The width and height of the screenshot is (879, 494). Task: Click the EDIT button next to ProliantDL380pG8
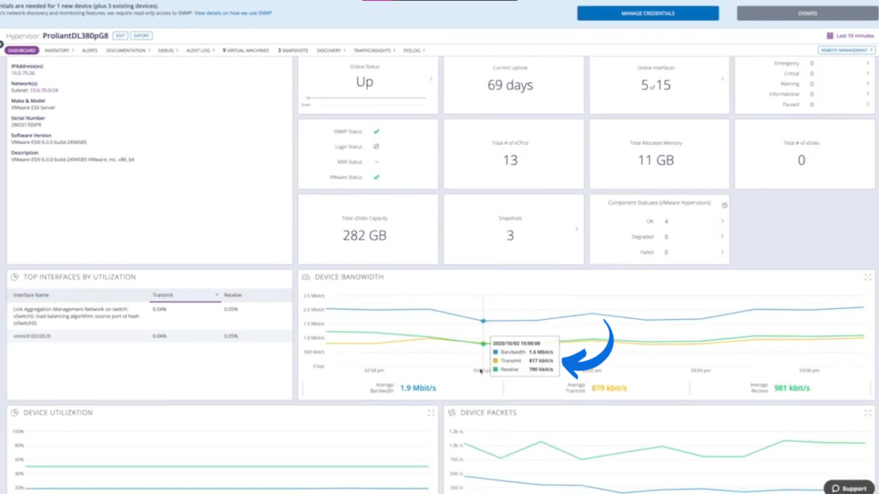tap(120, 36)
